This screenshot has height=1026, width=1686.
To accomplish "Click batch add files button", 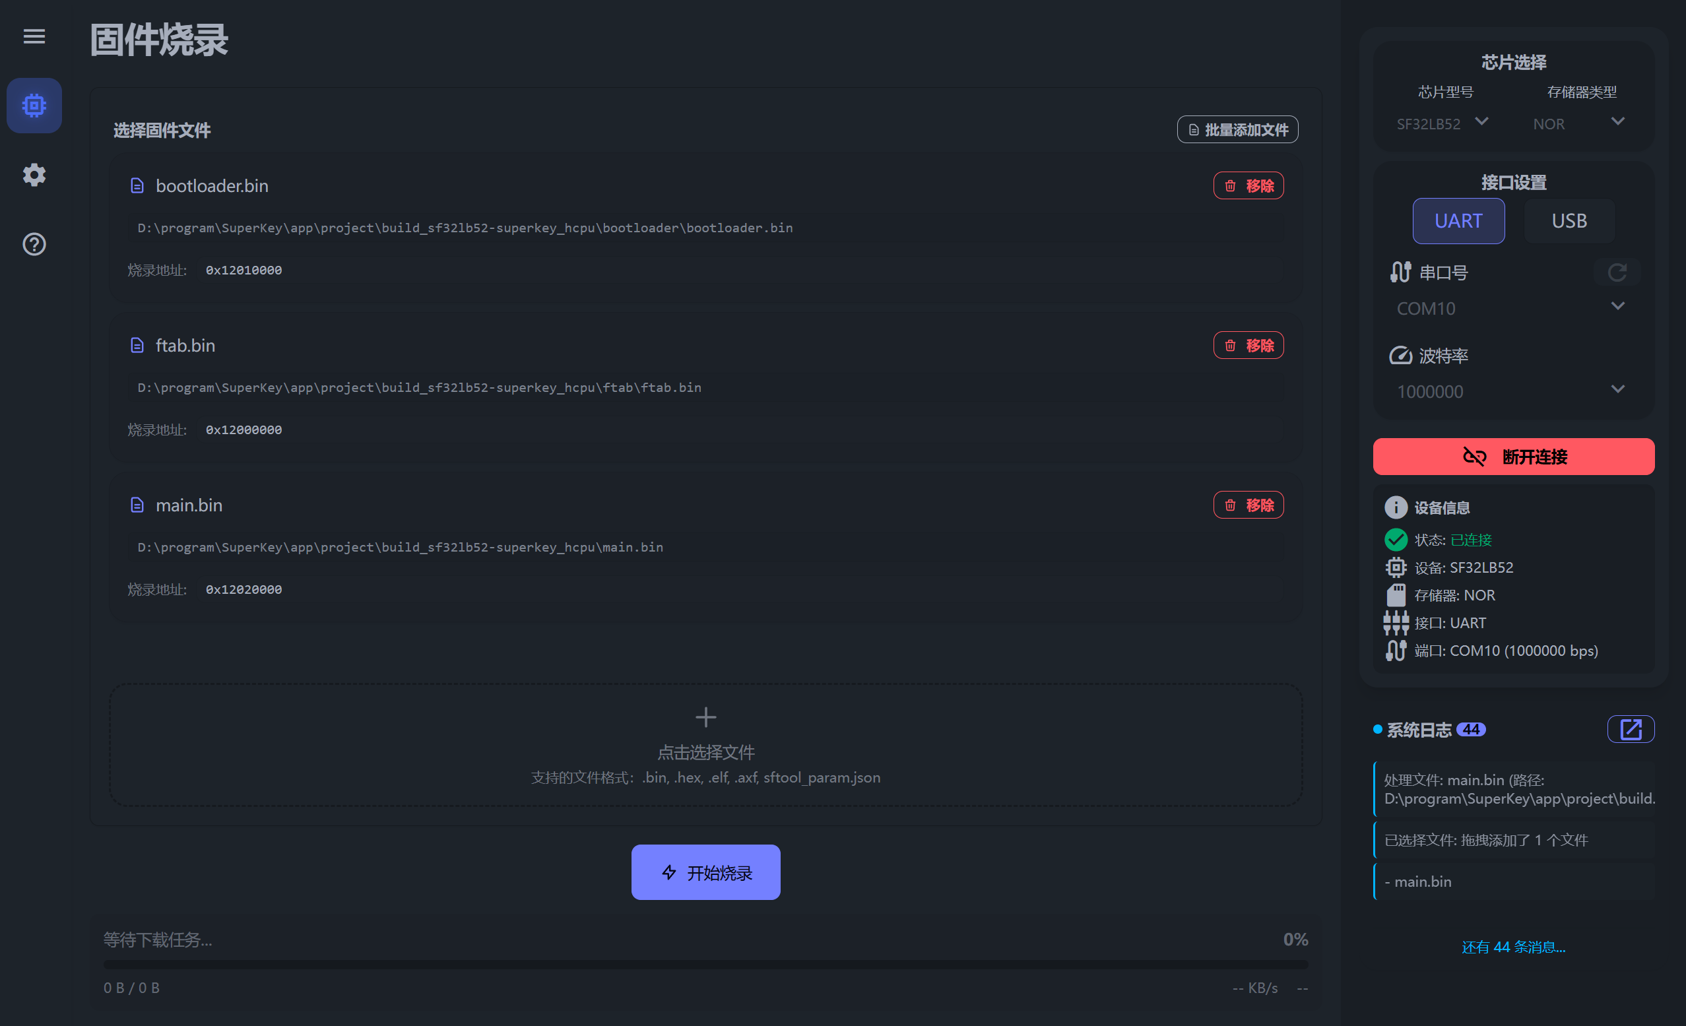I will (1237, 129).
